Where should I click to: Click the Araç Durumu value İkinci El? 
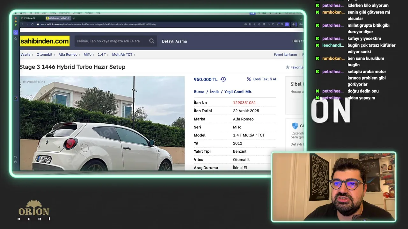240,168
